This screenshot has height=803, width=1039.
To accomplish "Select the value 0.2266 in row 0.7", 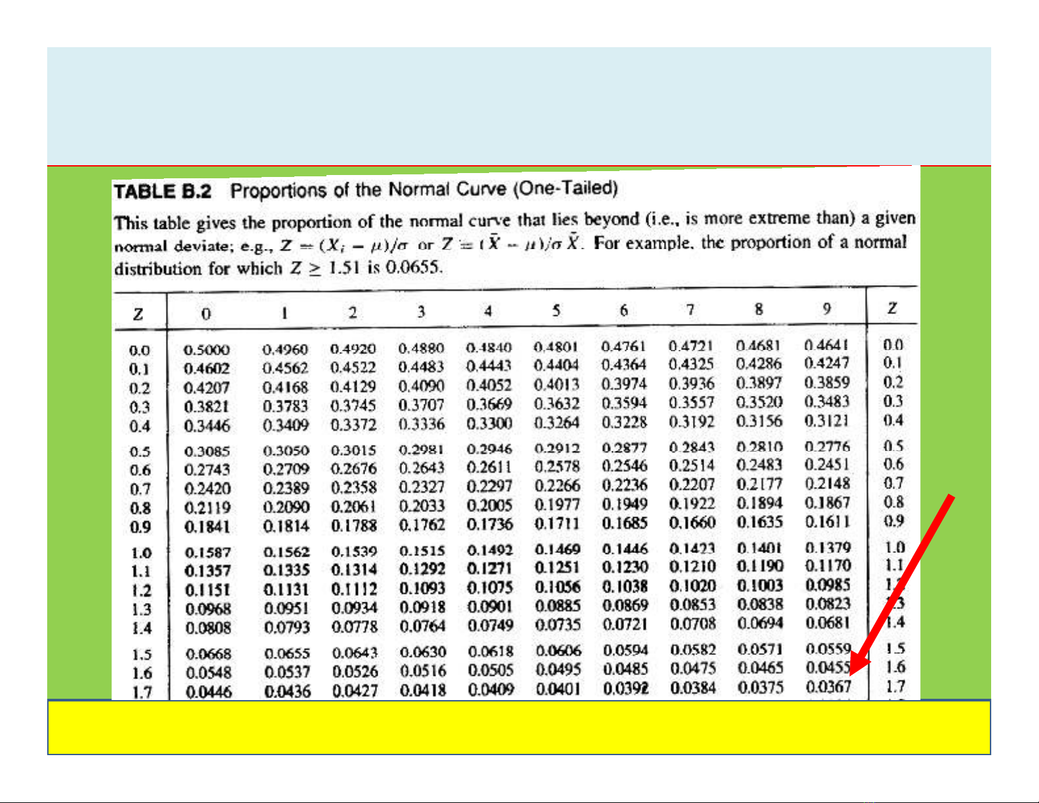I will pyautogui.click(x=557, y=486).
